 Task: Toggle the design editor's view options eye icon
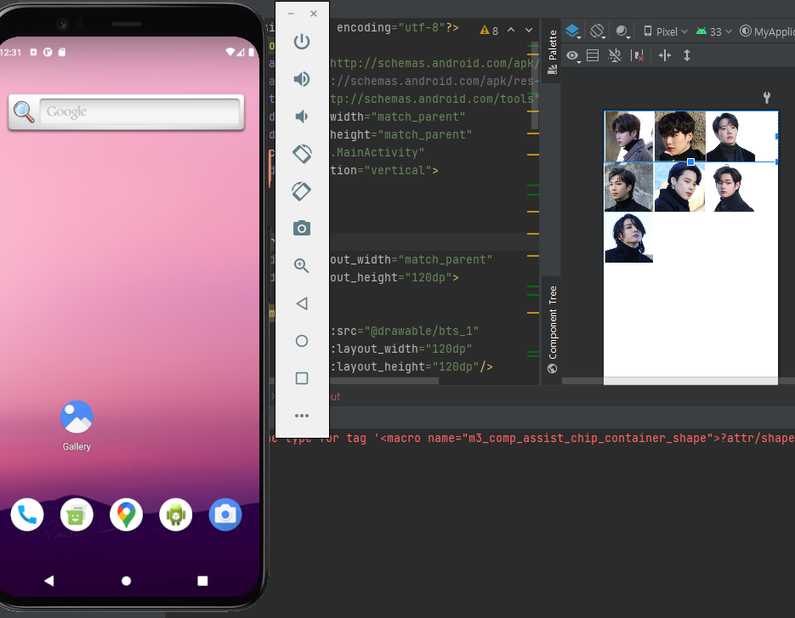[574, 55]
